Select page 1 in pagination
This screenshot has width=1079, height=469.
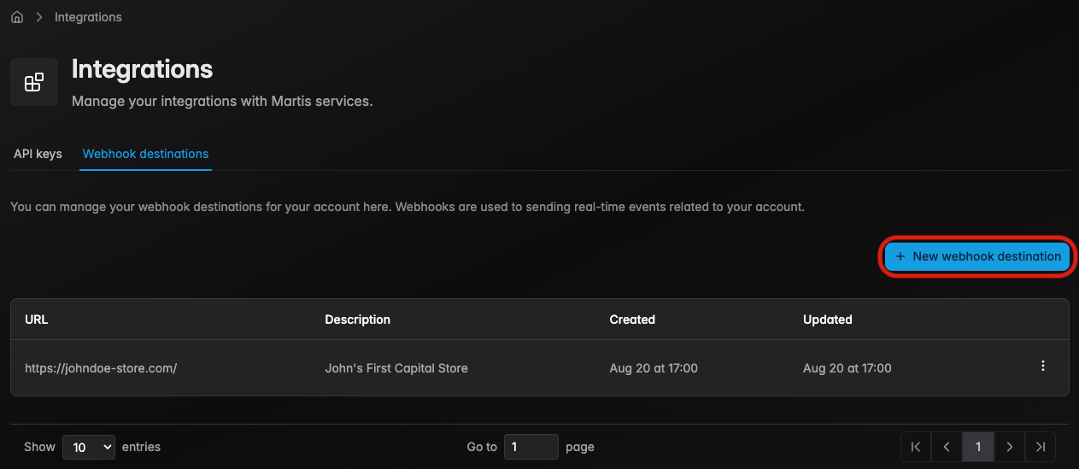tap(978, 446)
